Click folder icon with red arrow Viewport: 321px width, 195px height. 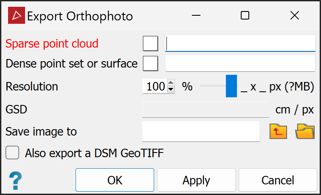(x=279, y=131)
